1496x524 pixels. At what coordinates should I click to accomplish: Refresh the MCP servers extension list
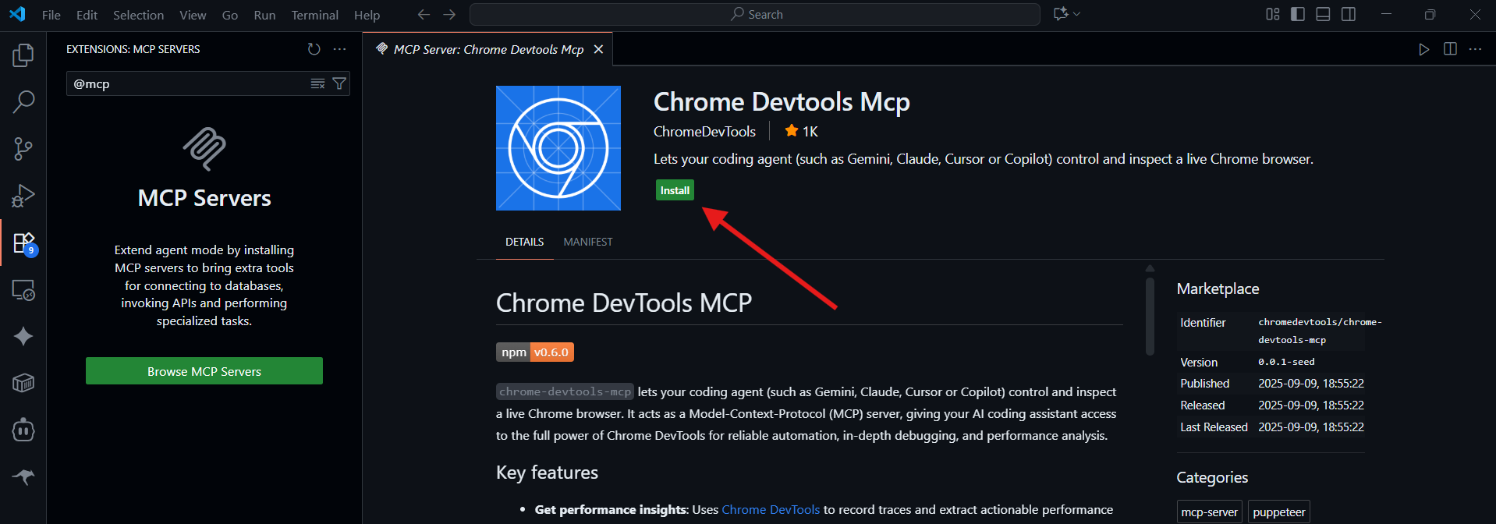[314, 49]
